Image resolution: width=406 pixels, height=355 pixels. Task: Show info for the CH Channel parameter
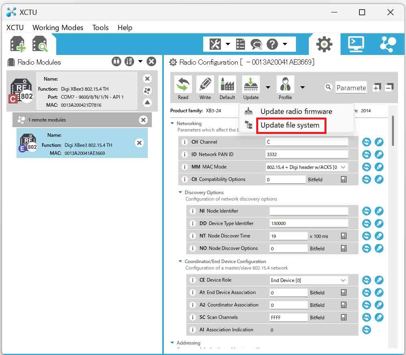tap(184, 142)
